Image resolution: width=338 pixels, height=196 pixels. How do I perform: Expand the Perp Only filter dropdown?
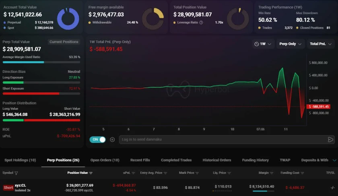290,44
